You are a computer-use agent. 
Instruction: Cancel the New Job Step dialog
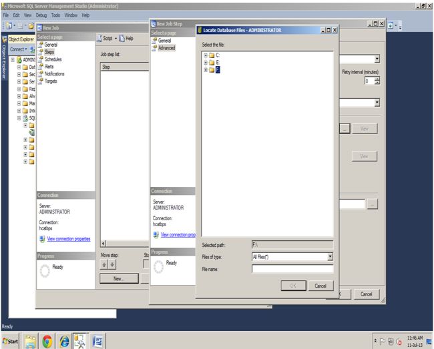click(366, 294)
